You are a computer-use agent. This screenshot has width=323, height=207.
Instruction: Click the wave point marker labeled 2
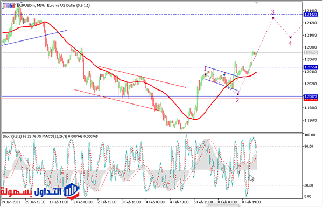coord(238,94)
